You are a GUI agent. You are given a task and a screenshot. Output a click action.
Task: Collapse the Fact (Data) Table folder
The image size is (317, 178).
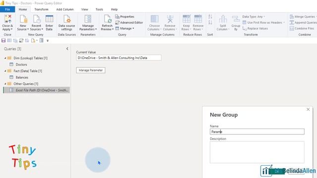tap(5, 71)
